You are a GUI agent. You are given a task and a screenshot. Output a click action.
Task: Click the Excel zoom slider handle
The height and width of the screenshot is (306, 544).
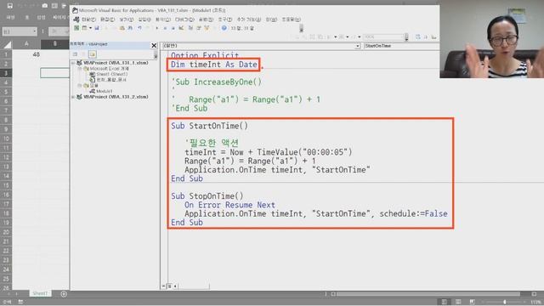pyautogui.click(x=504, y=302)
